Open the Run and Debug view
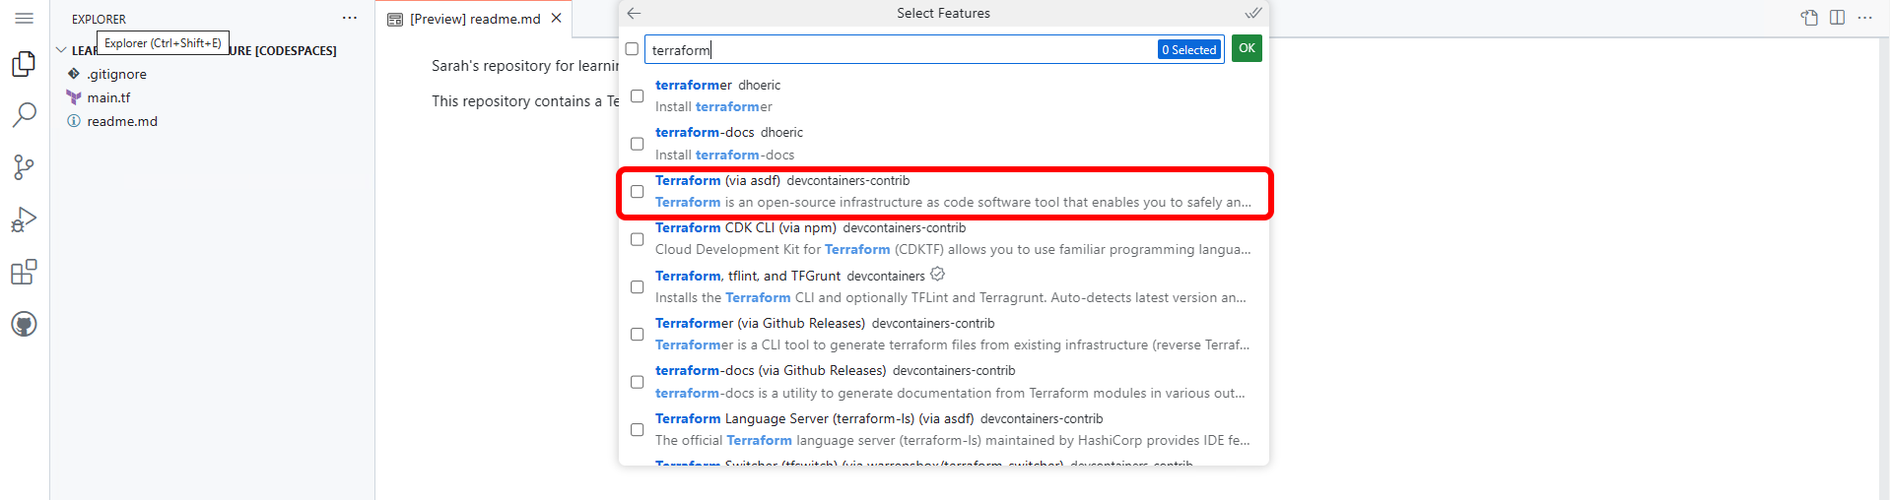 (24, 219)
